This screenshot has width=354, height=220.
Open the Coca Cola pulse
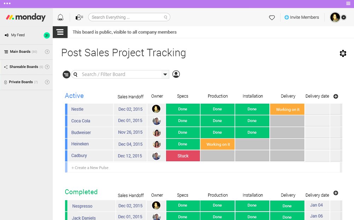point(81,121)
